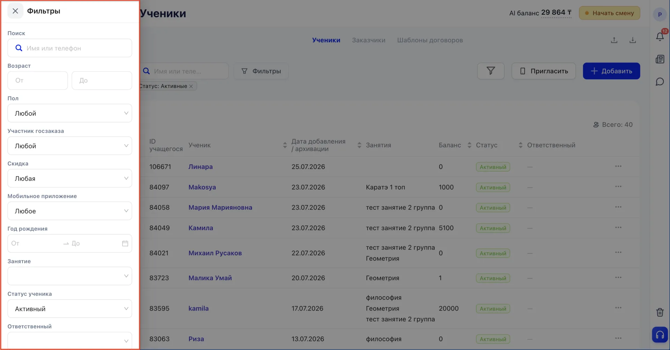670x350 pixels.
Task: Open the headset support button
Action: tap(660, 335)
